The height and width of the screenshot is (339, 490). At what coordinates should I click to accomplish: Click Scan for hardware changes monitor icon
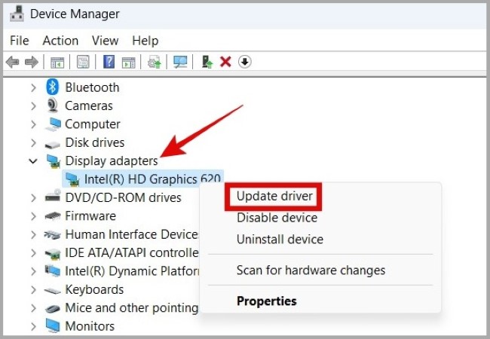[x=180, y=62]
